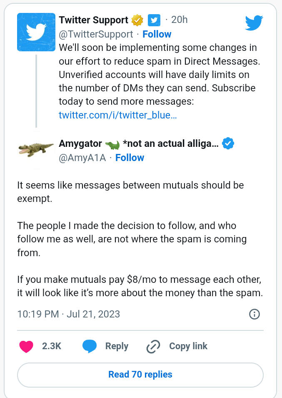Click the @AmyA1A handle
Image resolution: width=282 pixels, height=398 pixels.
(x=82, y=158)
